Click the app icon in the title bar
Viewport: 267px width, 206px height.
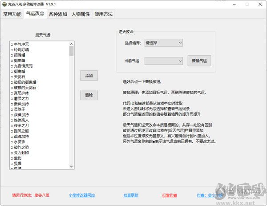point(4,4)
